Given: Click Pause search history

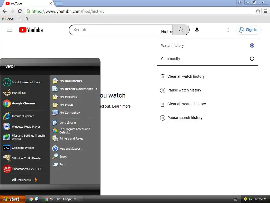Looking at the screenshot, I should 181,118.
